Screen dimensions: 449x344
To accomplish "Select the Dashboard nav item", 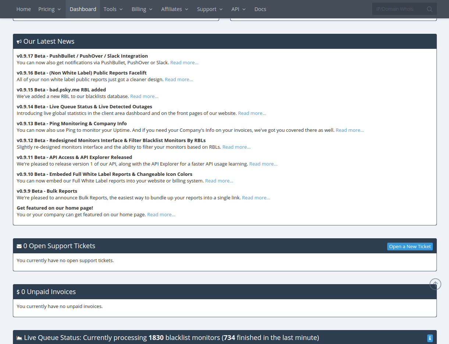I will (83, 9).
